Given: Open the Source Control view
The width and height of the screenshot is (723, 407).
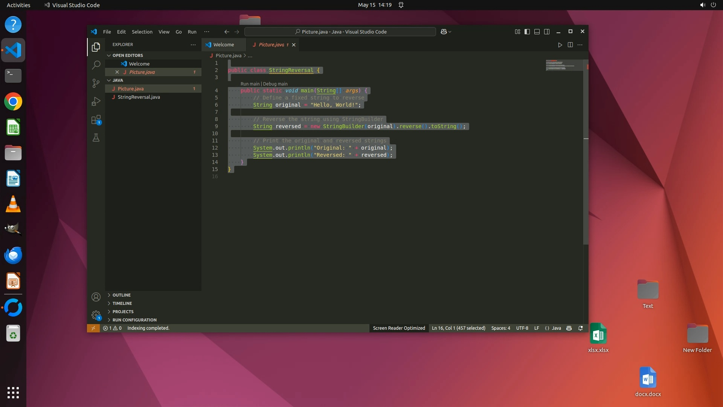Looking at the screenshot, I should pyautogui.click(x=96, y=83).
